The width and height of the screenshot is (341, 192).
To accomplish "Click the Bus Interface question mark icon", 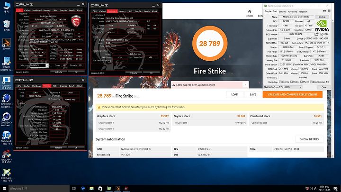I will coord(328,43).
